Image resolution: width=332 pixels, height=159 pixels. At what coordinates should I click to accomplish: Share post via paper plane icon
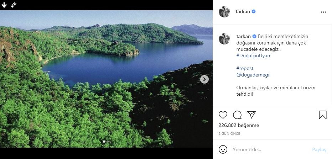251,115
